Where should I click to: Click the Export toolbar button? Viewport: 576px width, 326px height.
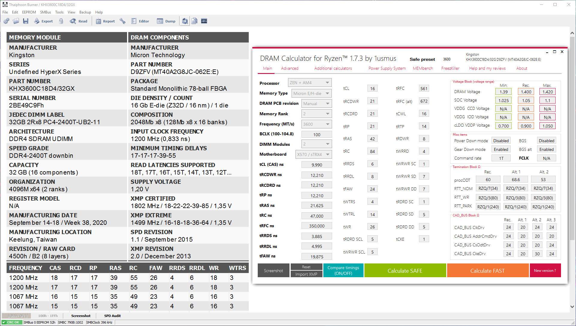(43, 21)
